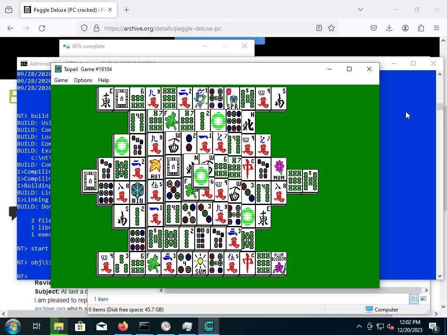Select the AUT autumn leaf tile

coord(155,168)
